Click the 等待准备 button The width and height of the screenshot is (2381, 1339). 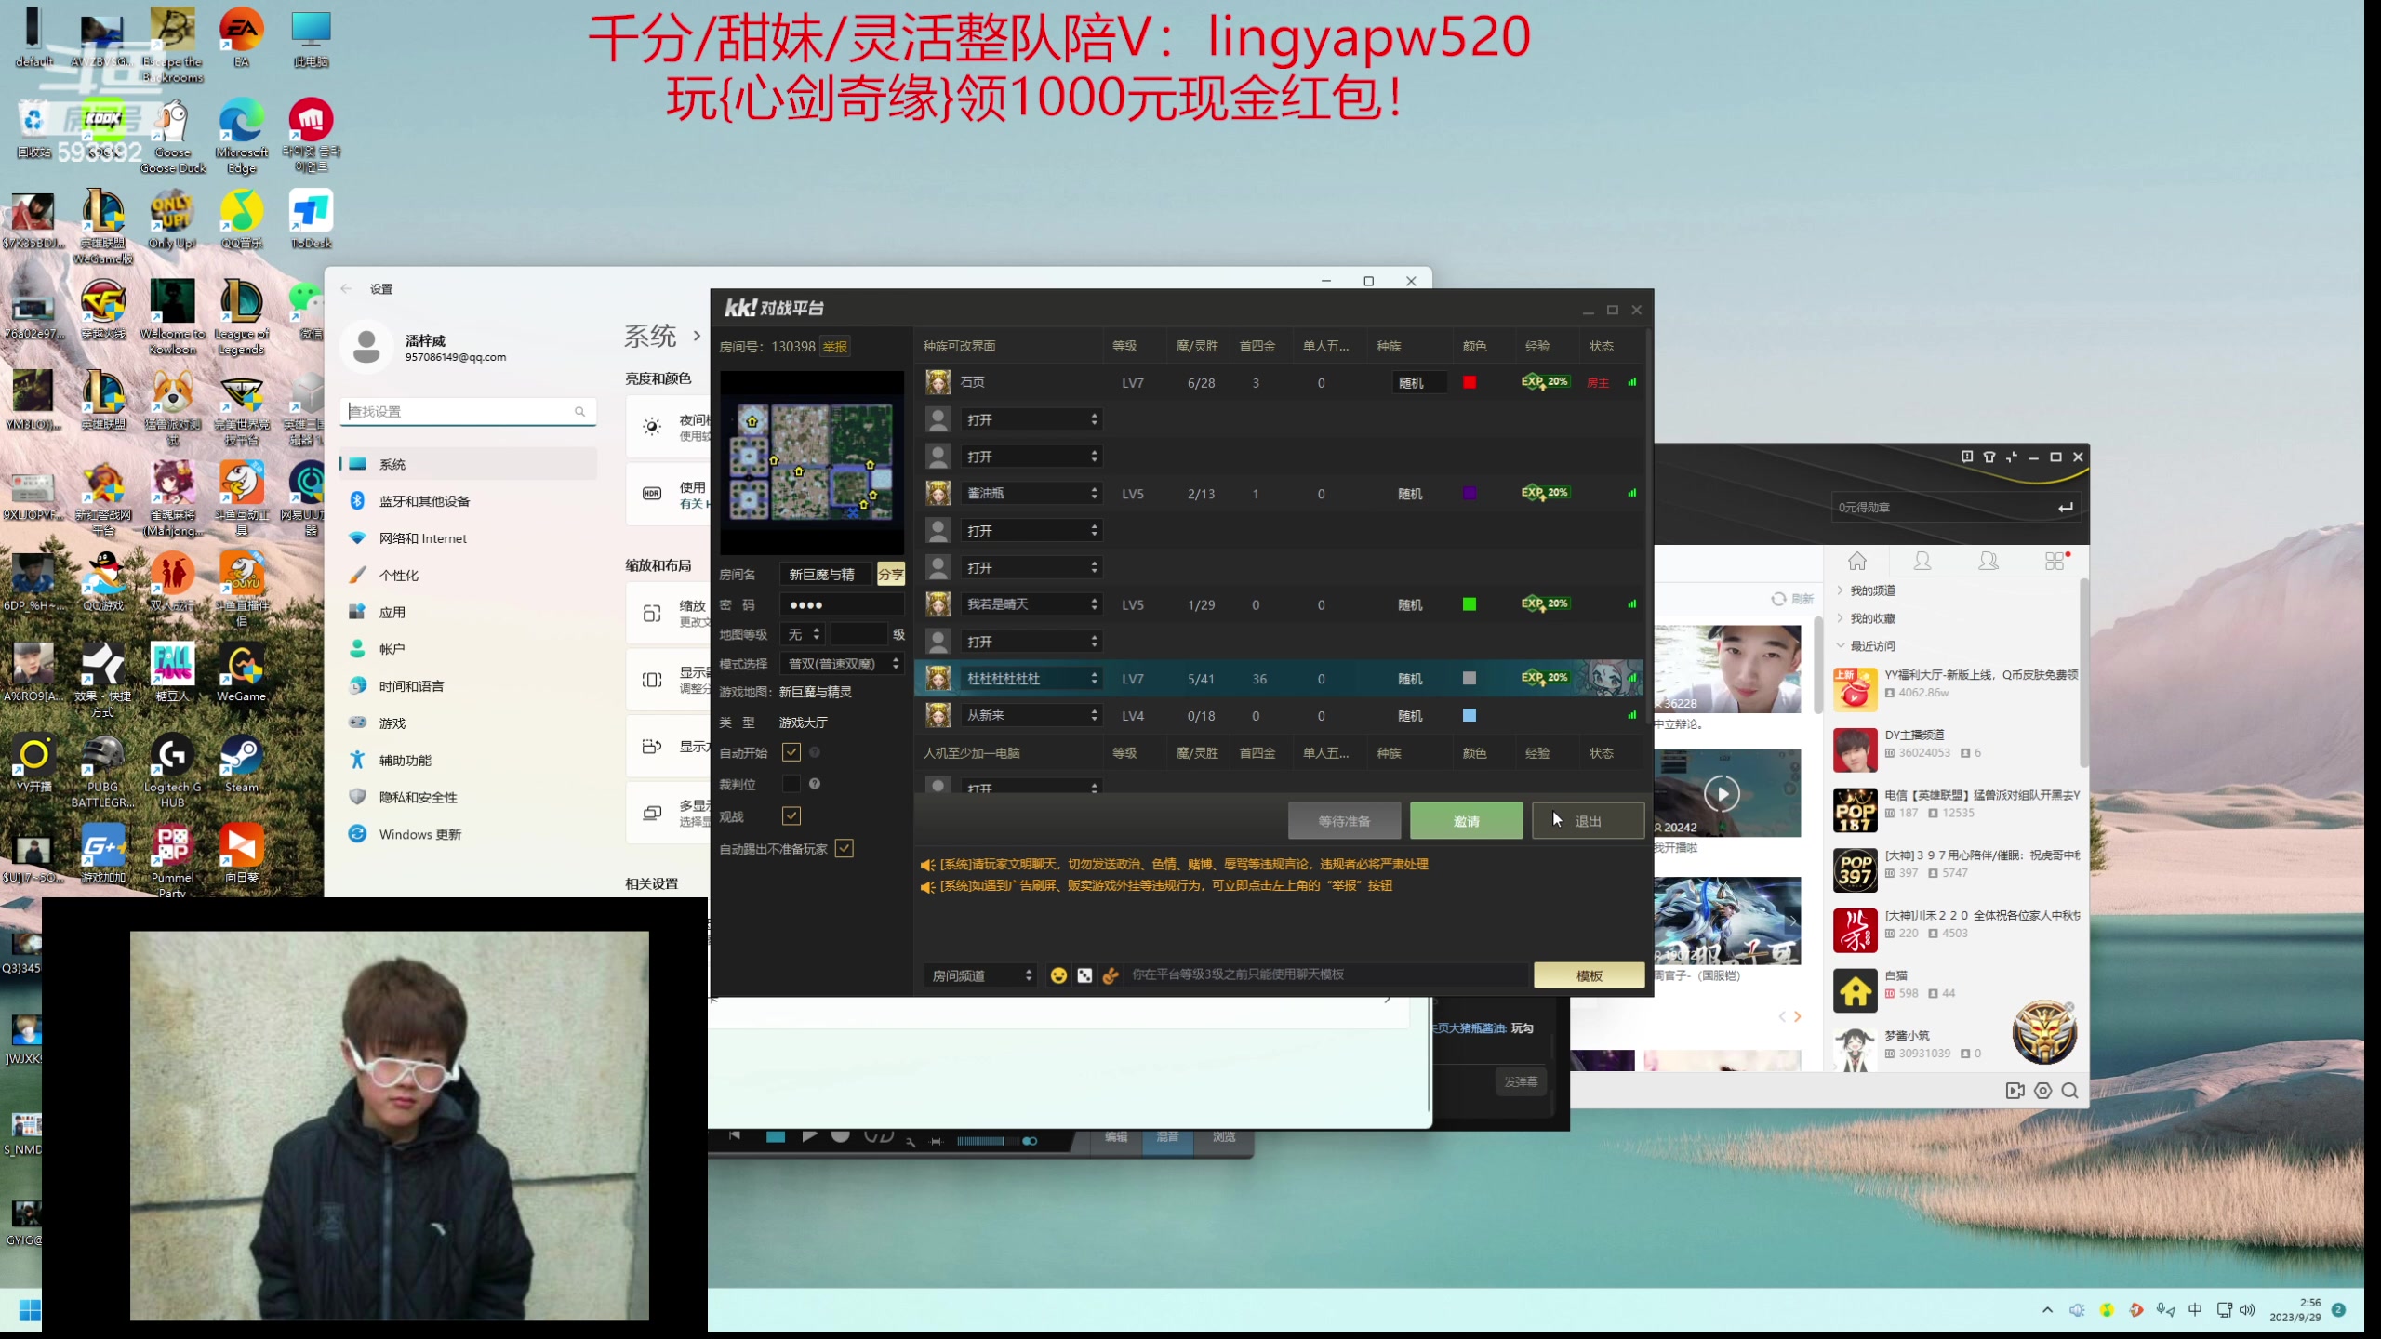1344,821
